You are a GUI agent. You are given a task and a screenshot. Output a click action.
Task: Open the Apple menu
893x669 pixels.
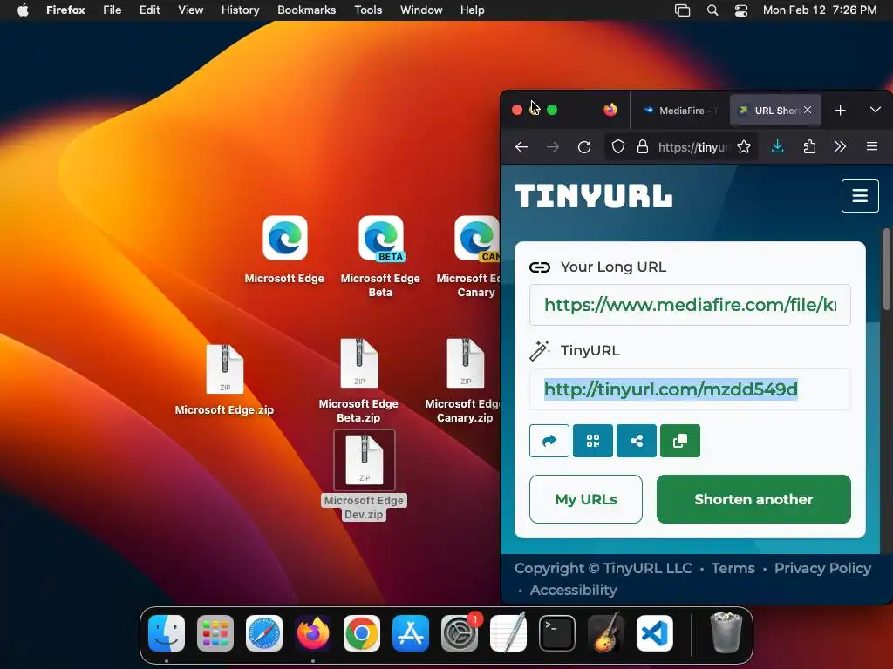click(x=23, y=10)
